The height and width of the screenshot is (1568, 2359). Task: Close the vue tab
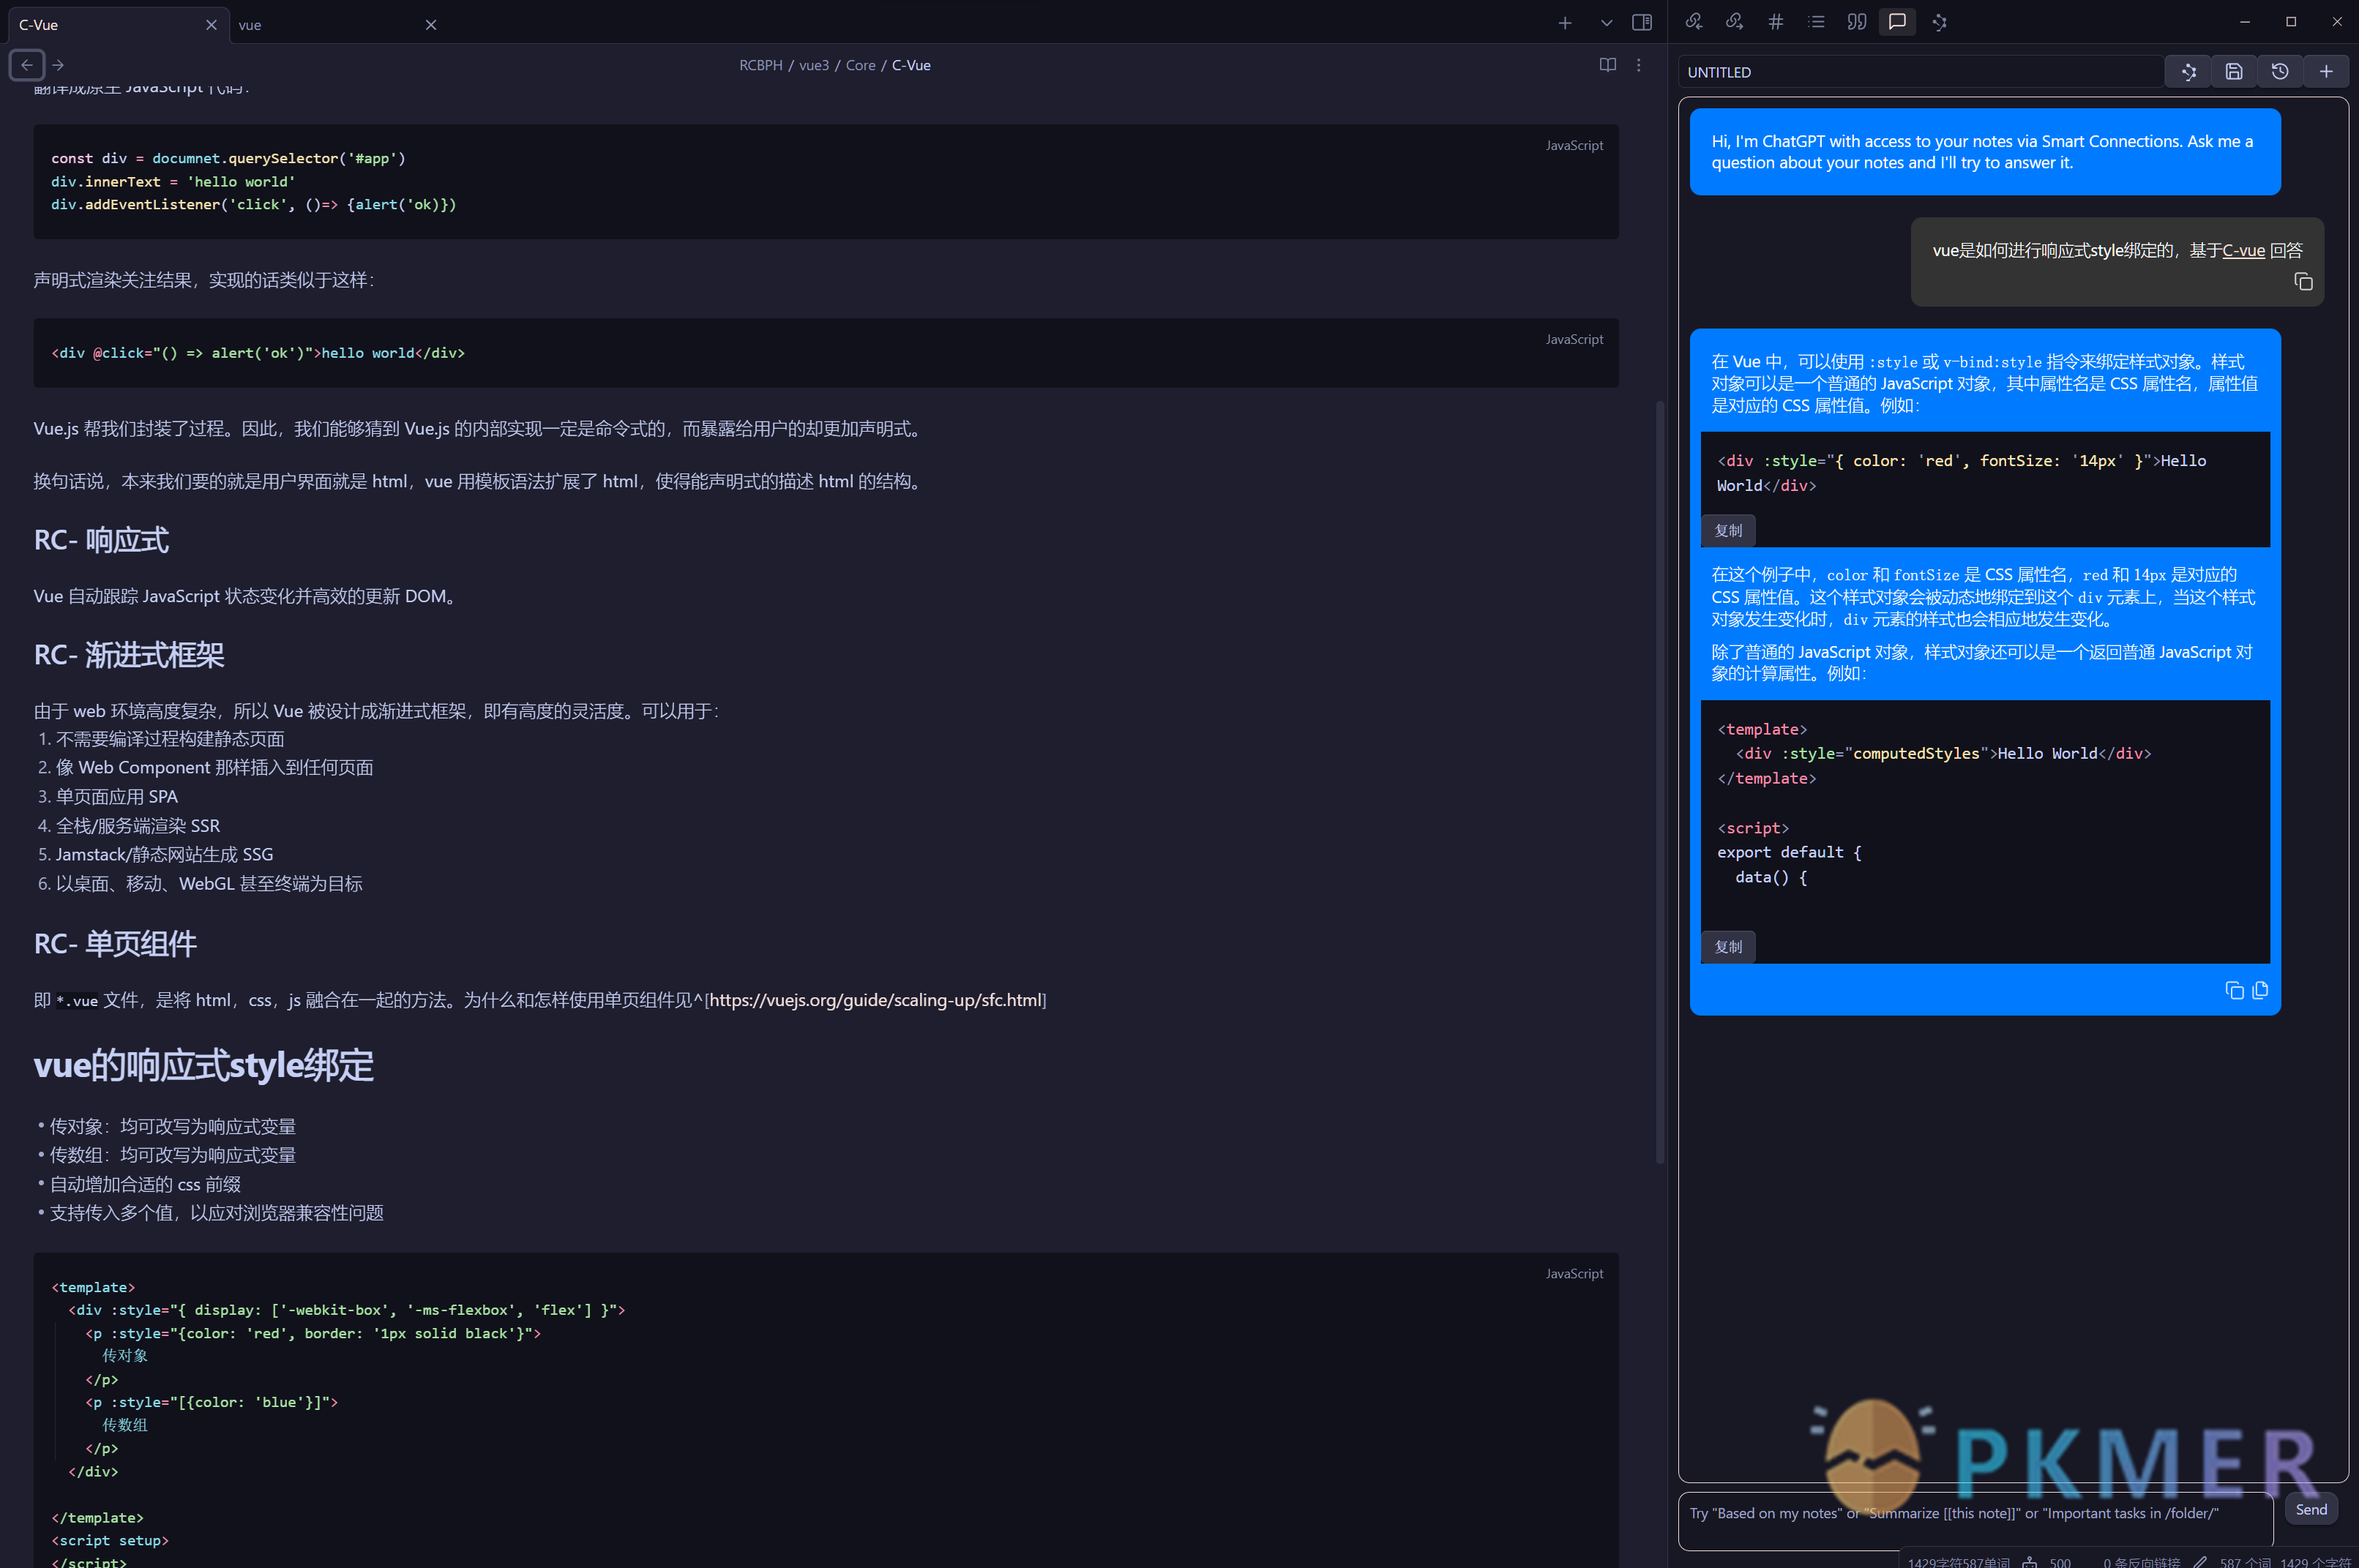pos(431,25)
